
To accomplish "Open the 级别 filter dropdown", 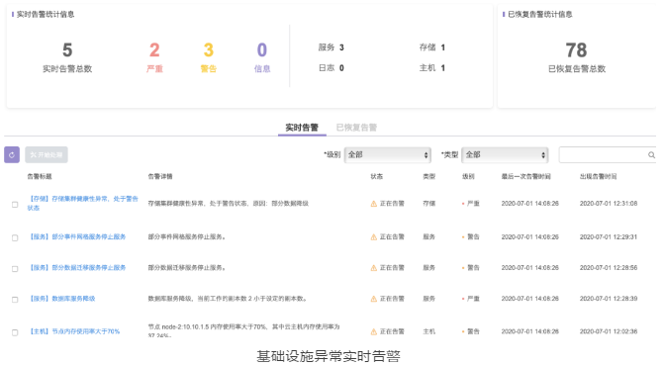I will click(x=388, y=155).
